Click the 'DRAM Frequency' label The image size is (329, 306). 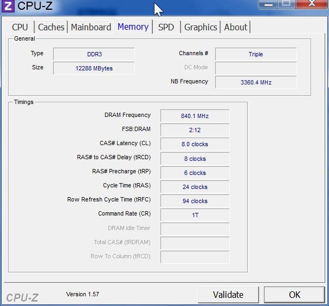click(127, 115)
